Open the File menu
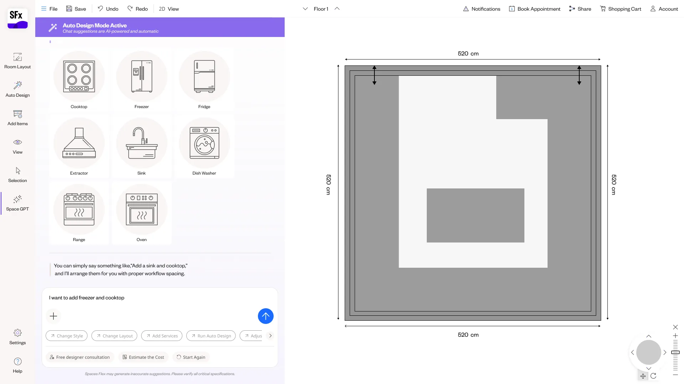684x384 pixels. pos(49,9)
